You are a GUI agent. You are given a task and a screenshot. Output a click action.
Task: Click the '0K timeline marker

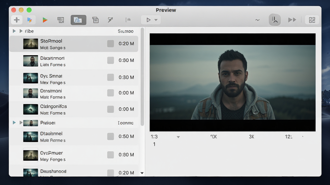(214, 137)
